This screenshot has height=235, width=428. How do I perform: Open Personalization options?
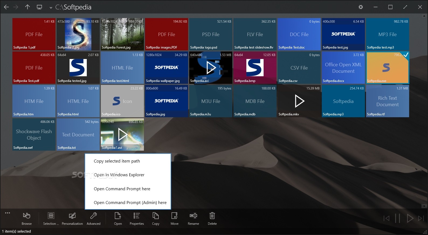72,219
